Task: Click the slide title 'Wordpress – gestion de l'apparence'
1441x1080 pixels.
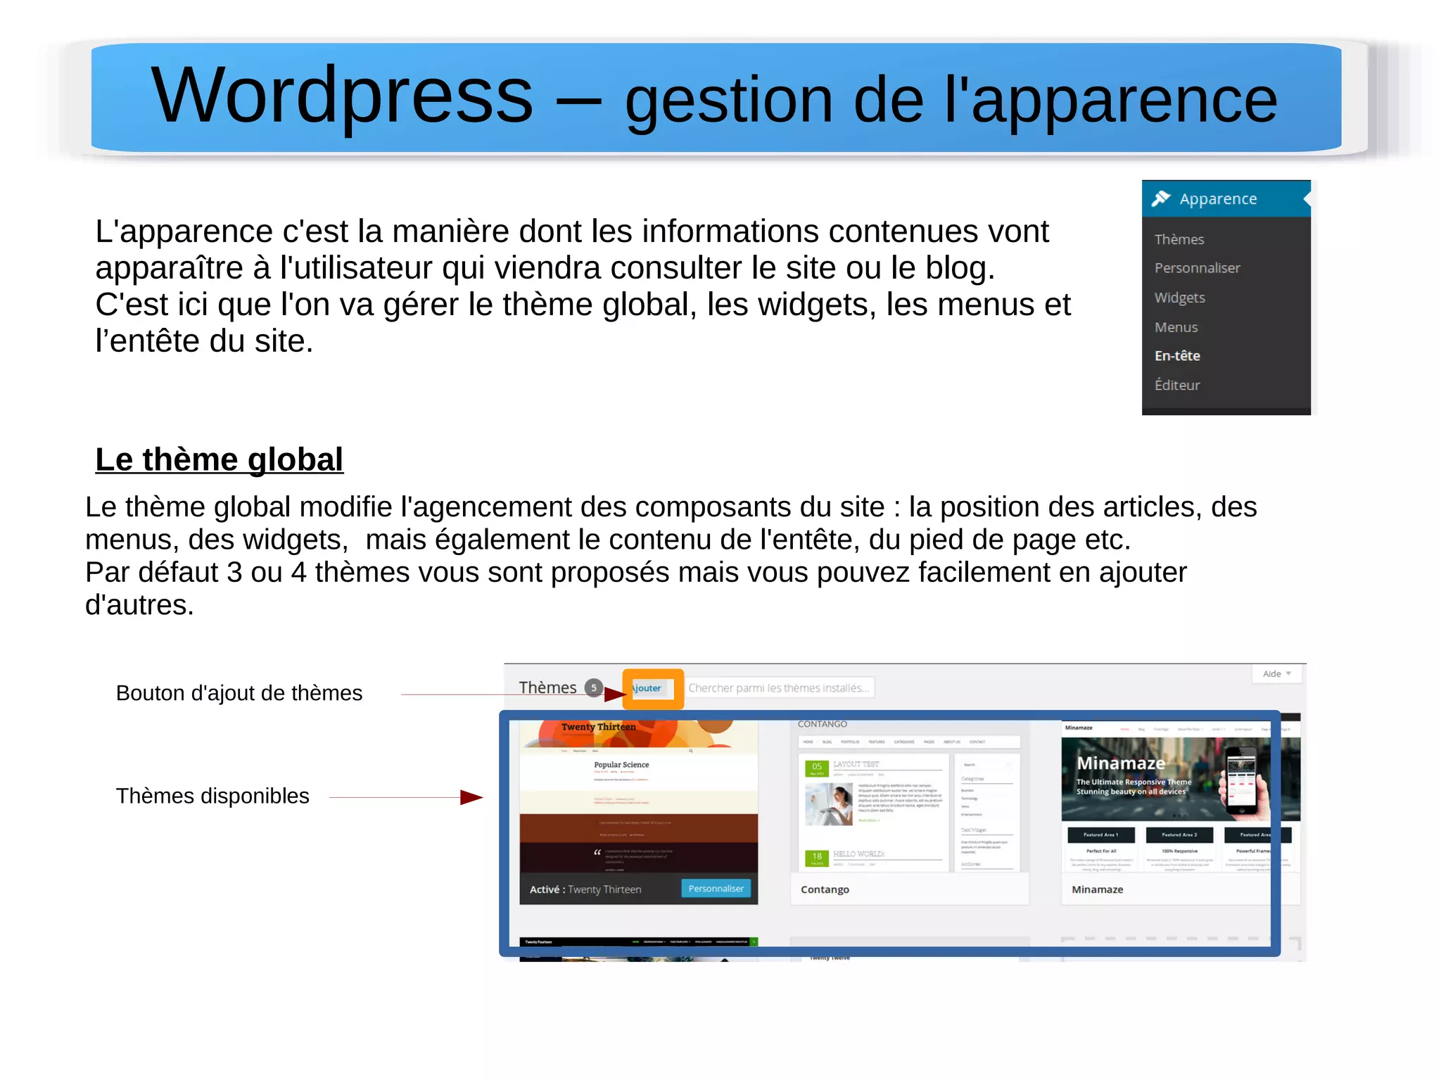Action: [x=714, y=97]
